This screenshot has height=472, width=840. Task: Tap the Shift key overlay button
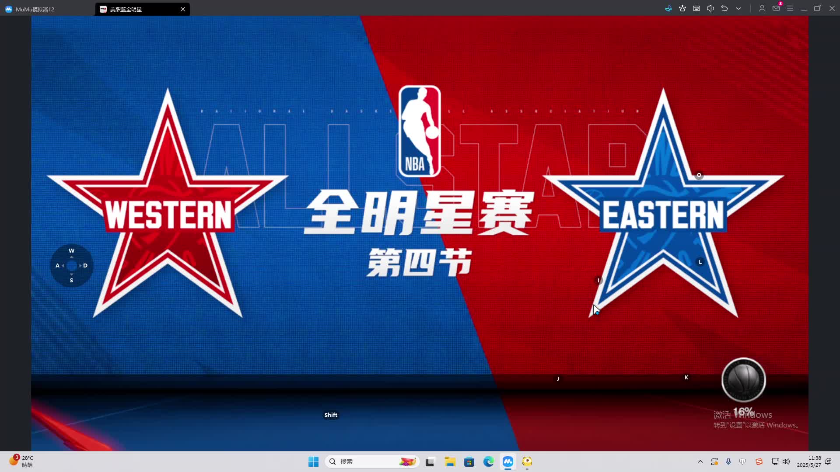pyautogui.click(x=331, y=415)
